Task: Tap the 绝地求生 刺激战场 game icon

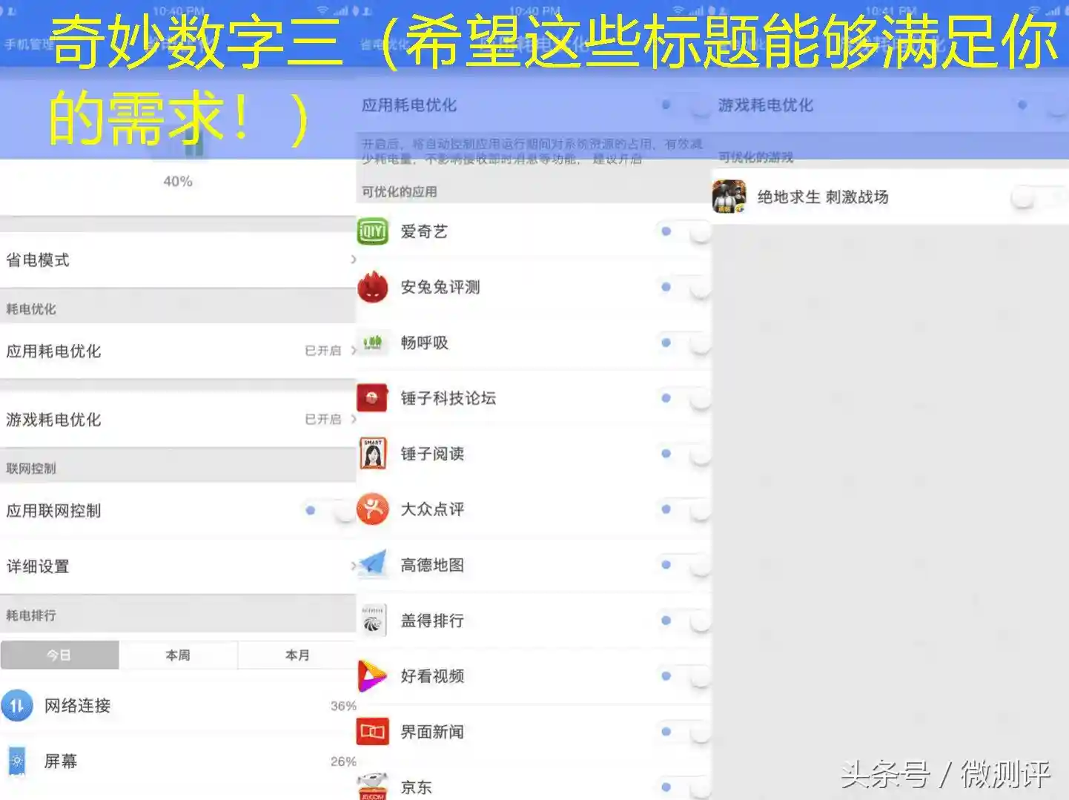Action: click(x=729, y=196)
